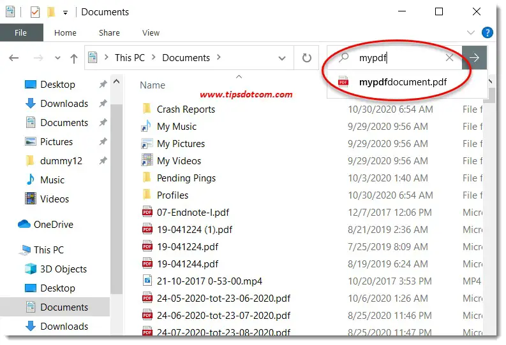
Task: Open Videos in the navigation pane
Action: 54,199
